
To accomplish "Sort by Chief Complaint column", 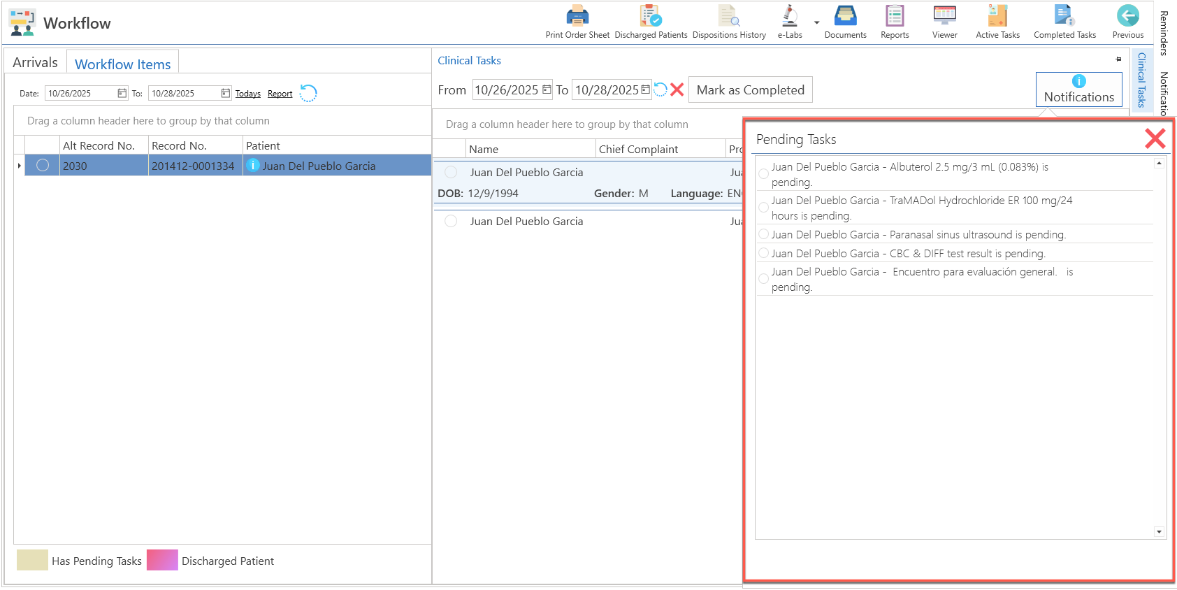I will pos(660,149).
